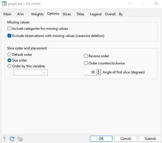Viewport: 162px width, 143px height.
Task: Increase angle of first slice with up arrow
Action: coord(99,71)
